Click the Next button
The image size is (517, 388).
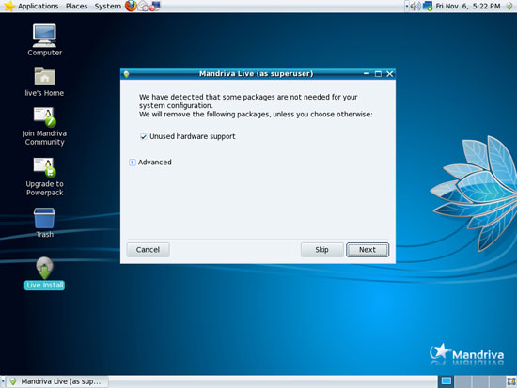coord(368,250)
